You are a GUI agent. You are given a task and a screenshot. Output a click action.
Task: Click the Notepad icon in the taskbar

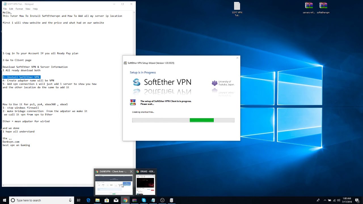[153, 200]
